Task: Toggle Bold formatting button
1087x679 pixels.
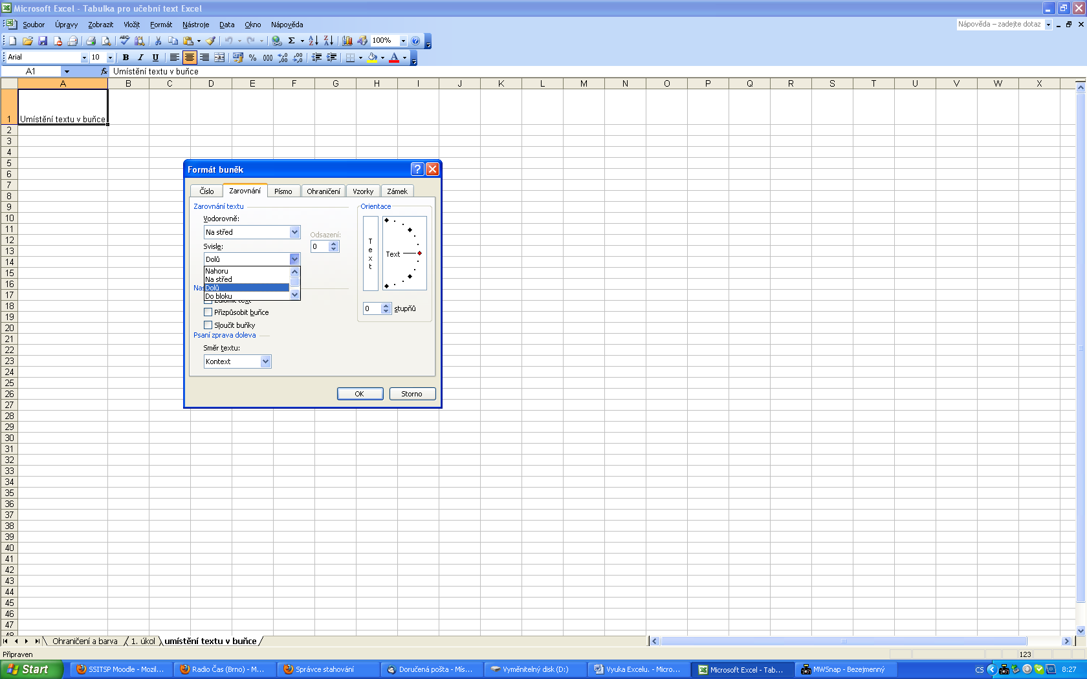Action: (126, 58)
